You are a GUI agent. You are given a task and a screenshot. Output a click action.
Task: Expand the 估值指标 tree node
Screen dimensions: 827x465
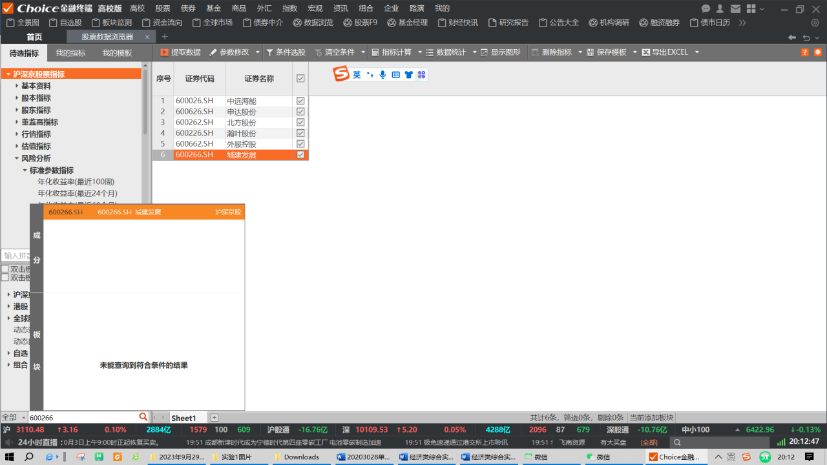pos(17,147)
